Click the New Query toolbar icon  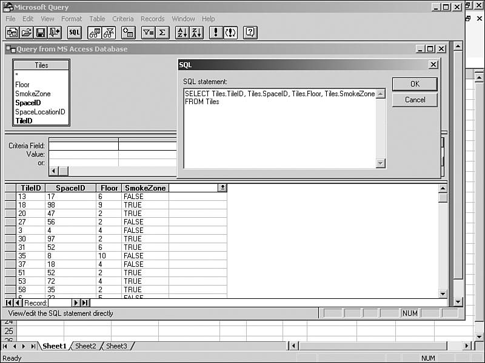[12, 33]
